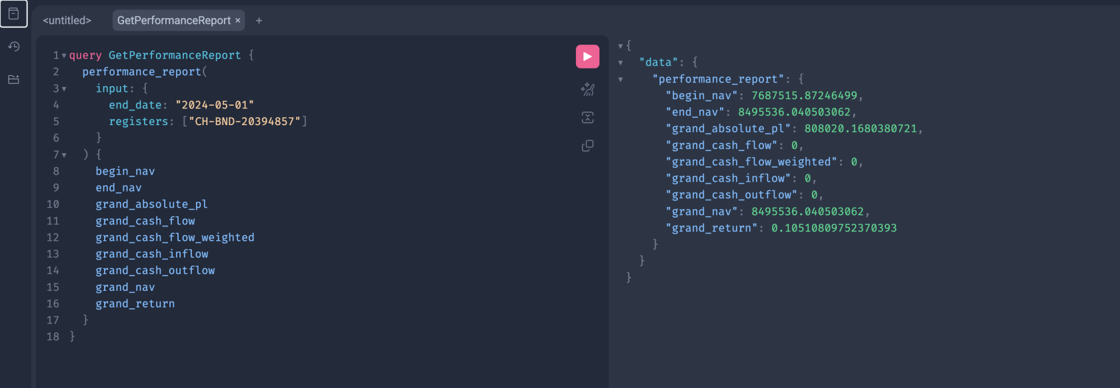Screen dimensions: 1120x388
Task: Close the GetPerformanceReport tab
Action: [237, 21]
